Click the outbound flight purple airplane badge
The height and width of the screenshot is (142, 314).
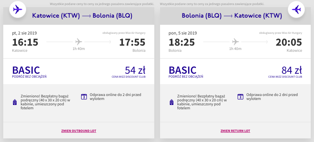[18, 10]
